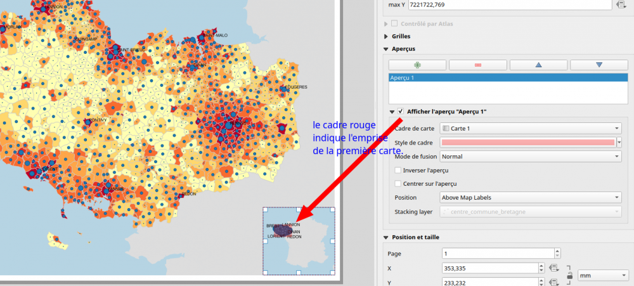Uncheck Afficher l'aperçu "Aperçu 1" checkbox
Viewport: 634px width, 286px height.
pyautogui.click(x=401, y=112)
